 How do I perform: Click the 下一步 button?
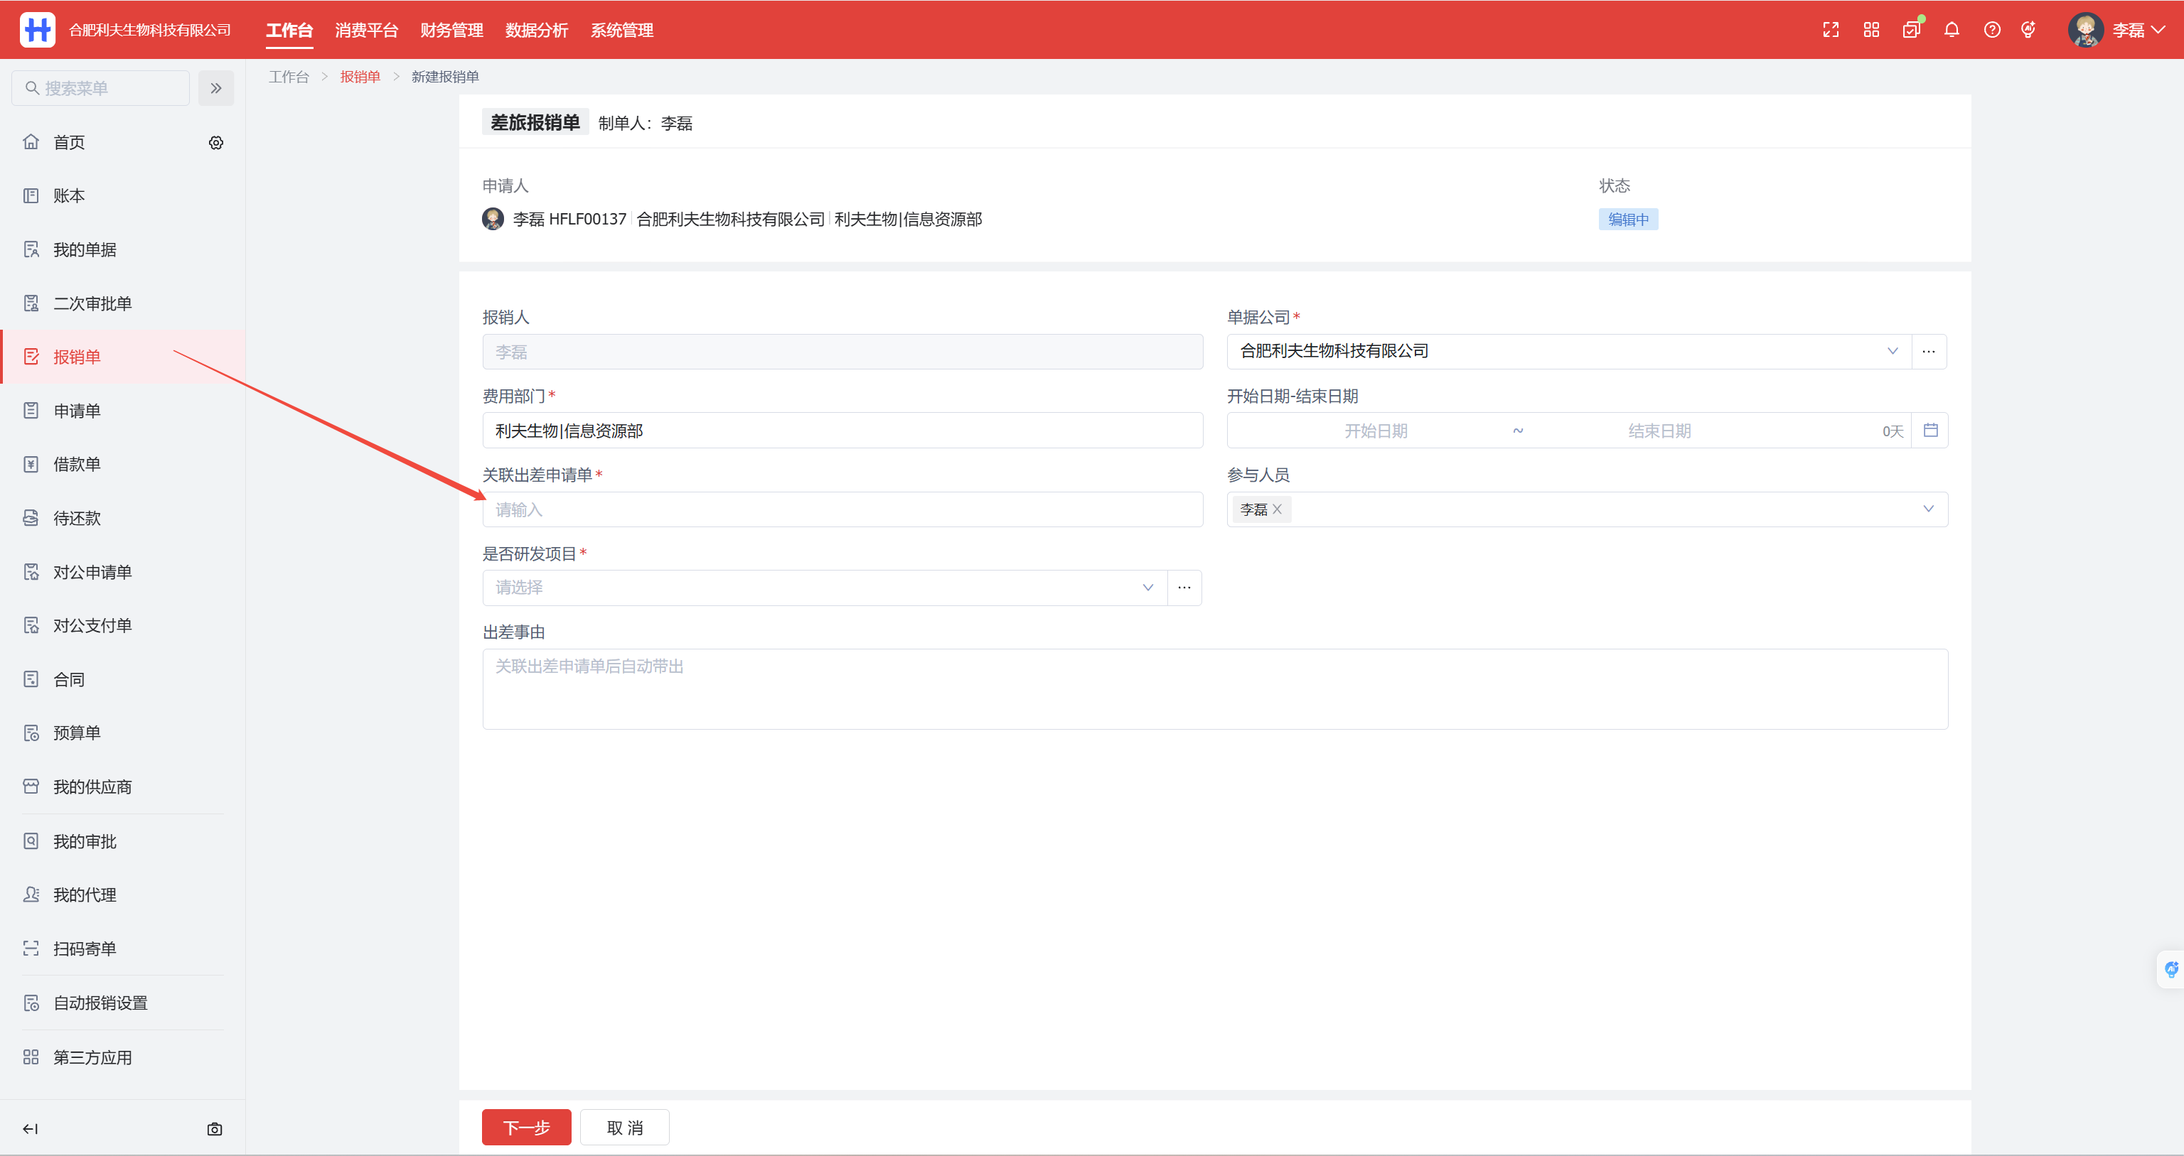click(525, 1128)
